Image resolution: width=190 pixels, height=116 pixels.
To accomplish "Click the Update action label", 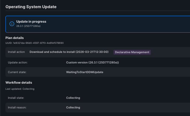I will pyautogui.click(x=18, y=63).
